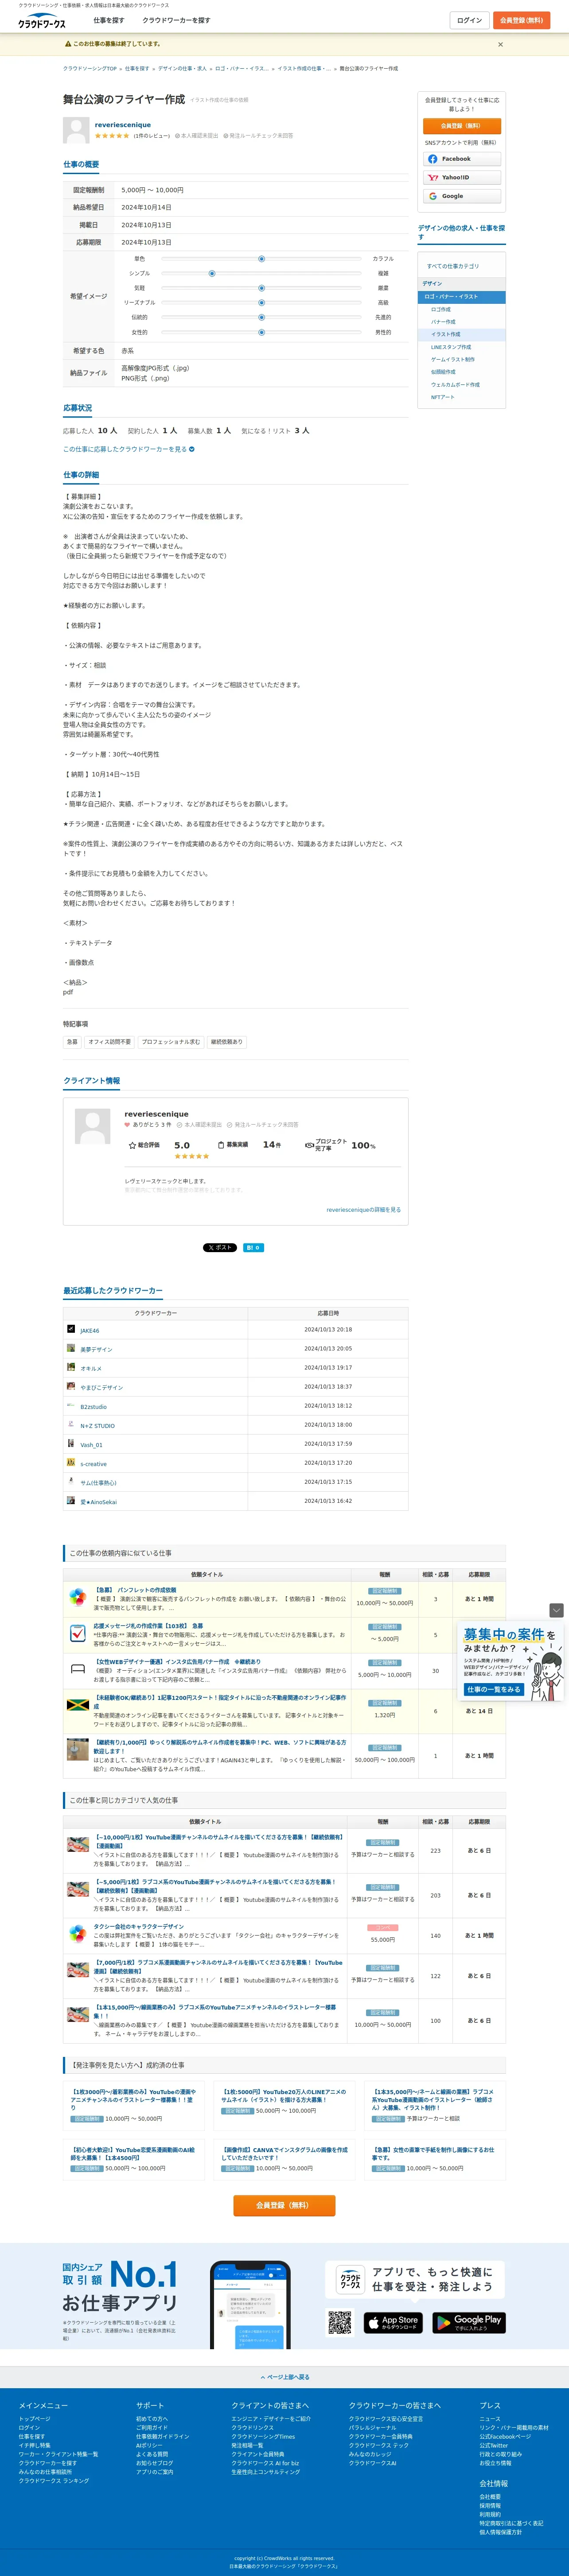Open CANVAでインスタグラムの画像を作成 completed job
The width and height of the screenshot is (569, 2576).
click(284, 2153)
